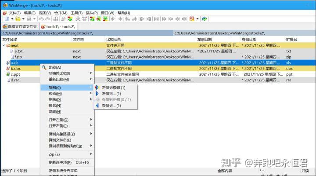The height and width of the screenshot is (176, 316).
Task: Select 左侧到... (1) in the copy submenu
Action: coord(115,94)
